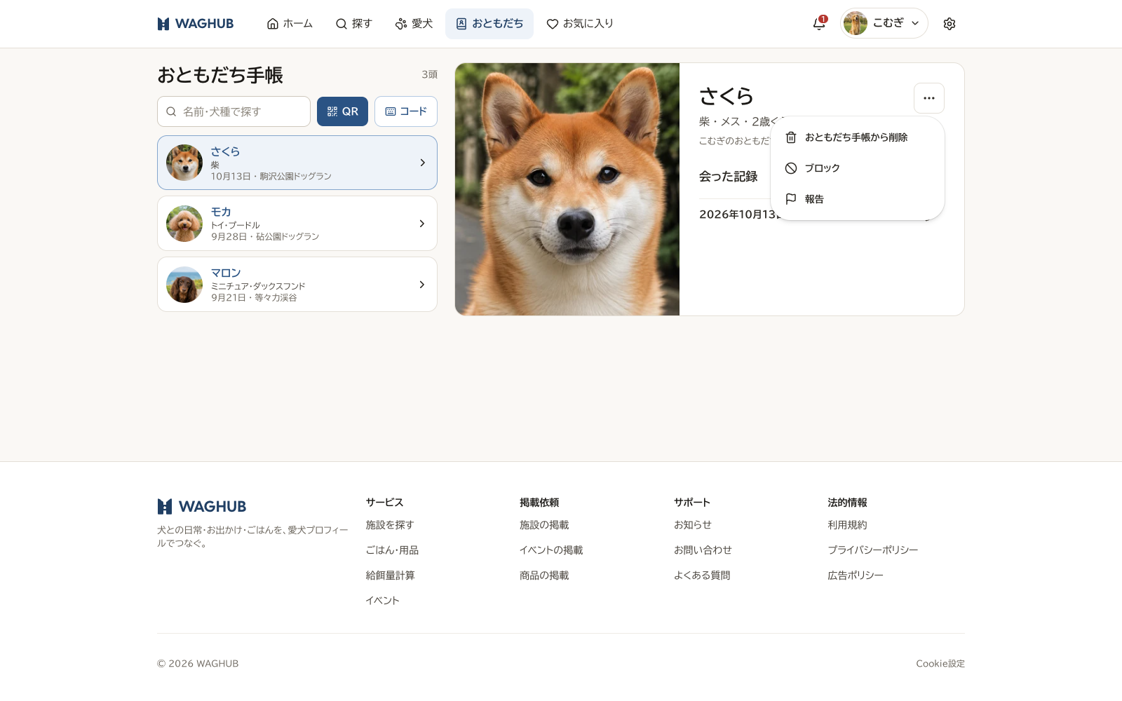
Task: Open the お気に入り tab
Action: 580,24
